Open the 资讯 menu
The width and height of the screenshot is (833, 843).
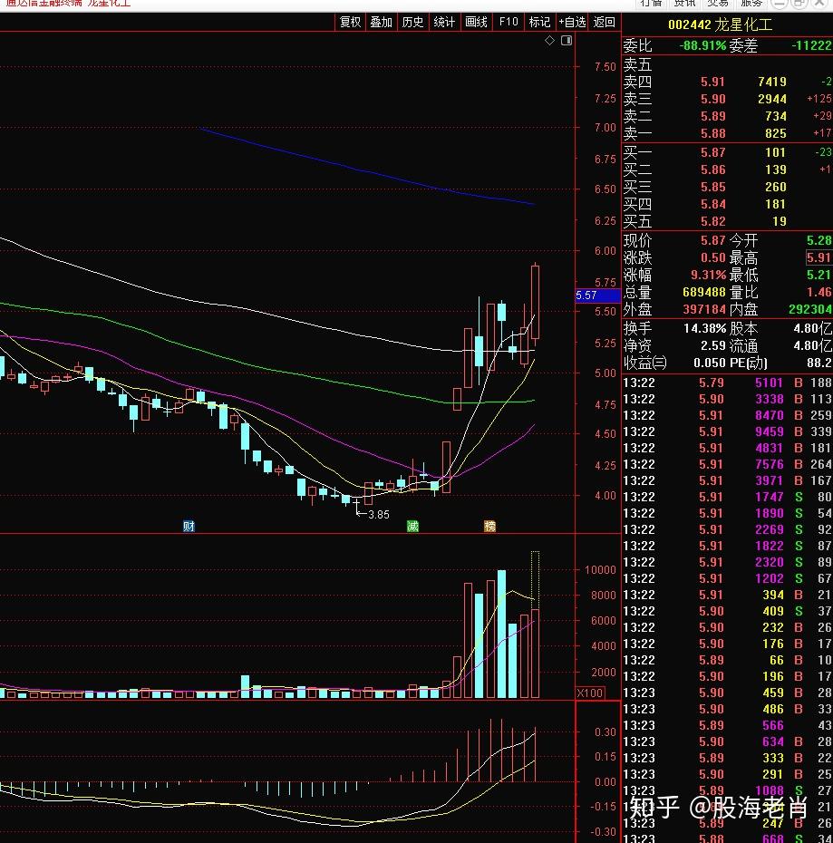[x=684, y=4]
